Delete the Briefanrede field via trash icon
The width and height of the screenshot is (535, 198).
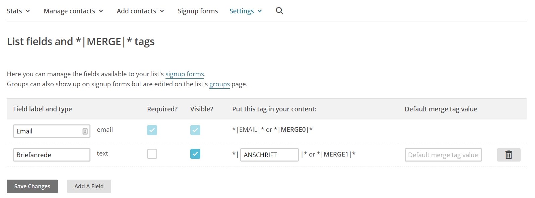point(509,155)
